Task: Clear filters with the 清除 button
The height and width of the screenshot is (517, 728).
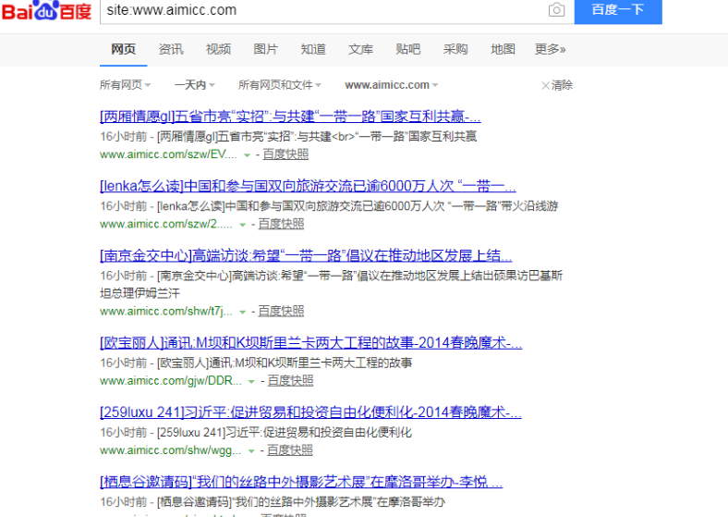Action: (x=557, y=85)
